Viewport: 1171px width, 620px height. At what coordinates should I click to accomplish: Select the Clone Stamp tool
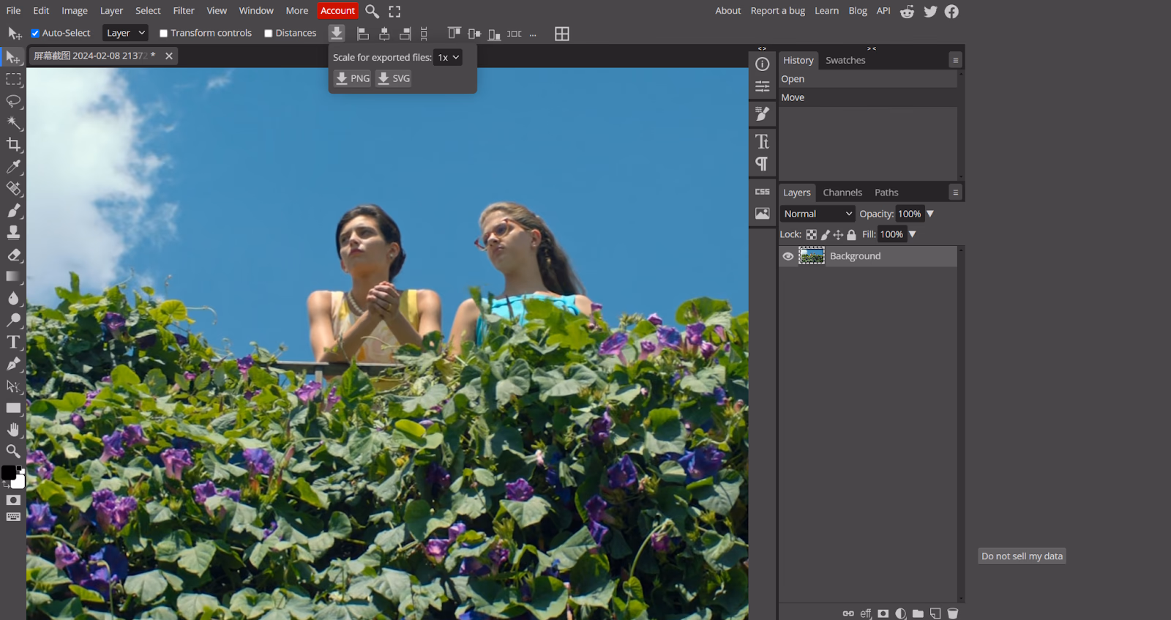(13, 233)
